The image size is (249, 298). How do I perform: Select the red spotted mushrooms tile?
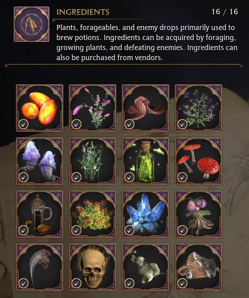pos(198,161)
